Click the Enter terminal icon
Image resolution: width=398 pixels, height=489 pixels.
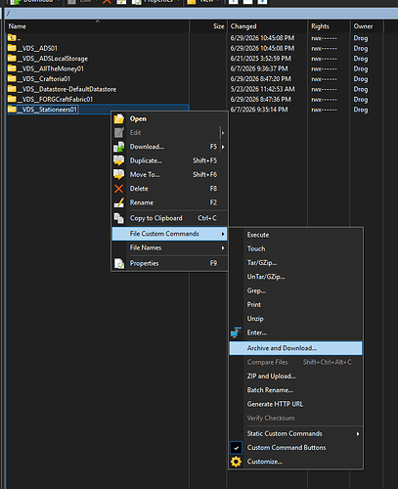(236, 333)
